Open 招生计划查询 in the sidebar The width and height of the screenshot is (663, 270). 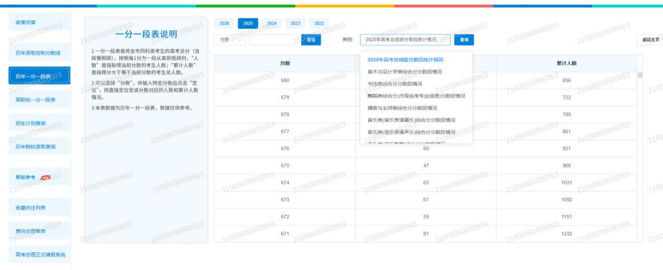[39, 123]
